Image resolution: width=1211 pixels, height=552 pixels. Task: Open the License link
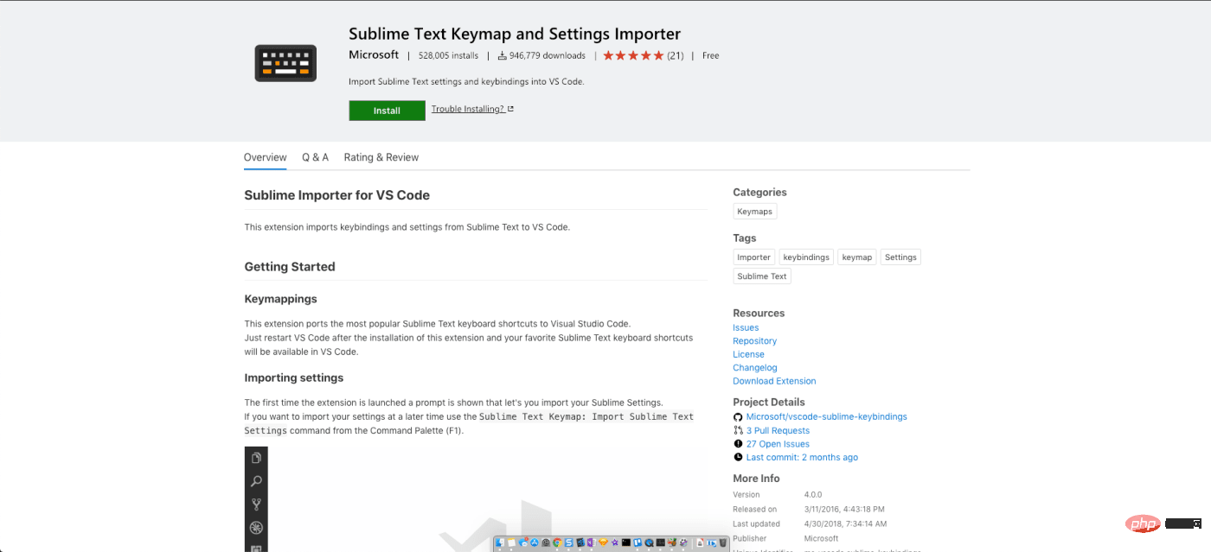(x=748, y=354)
